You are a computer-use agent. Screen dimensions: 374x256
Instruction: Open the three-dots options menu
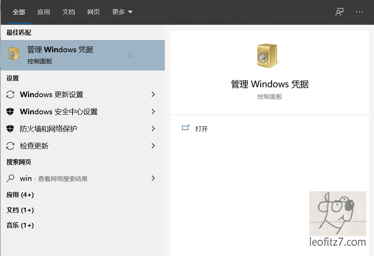[x=359, y=12]
